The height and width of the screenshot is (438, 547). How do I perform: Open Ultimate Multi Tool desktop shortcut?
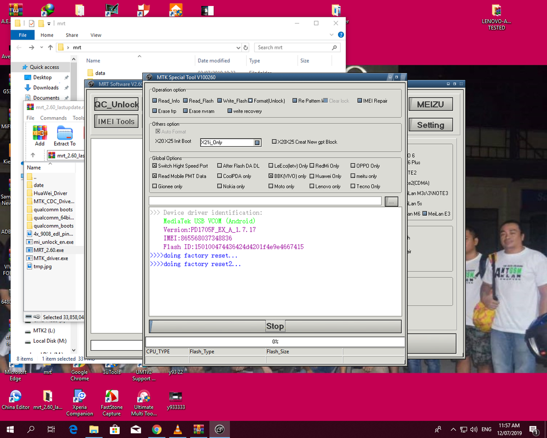144,403
